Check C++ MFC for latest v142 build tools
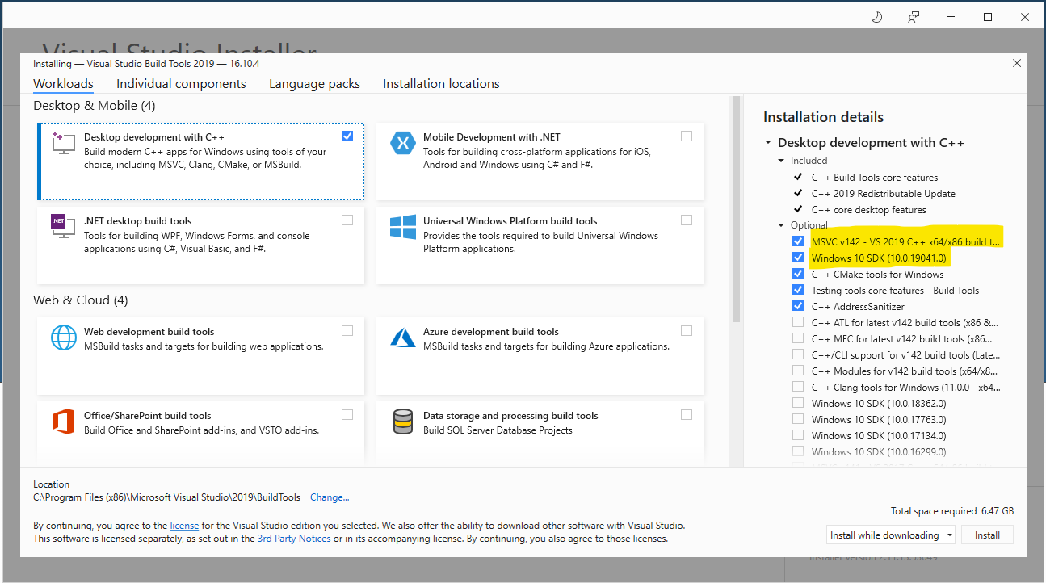 point(798,338)
